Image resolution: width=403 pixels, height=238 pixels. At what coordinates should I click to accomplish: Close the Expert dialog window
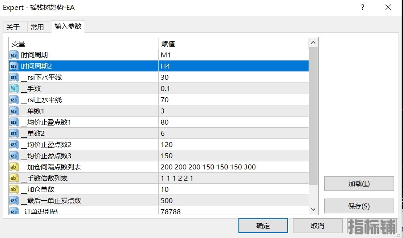point(388,8)
